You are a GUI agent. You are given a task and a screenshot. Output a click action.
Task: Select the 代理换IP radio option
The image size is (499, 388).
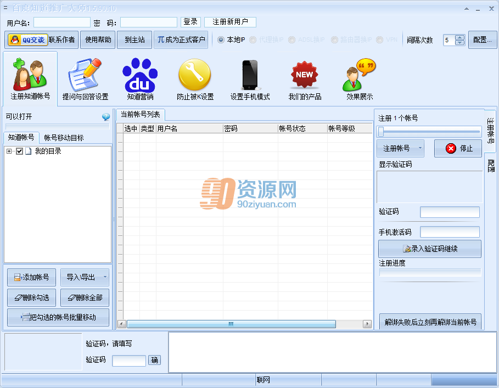[253, 40]
